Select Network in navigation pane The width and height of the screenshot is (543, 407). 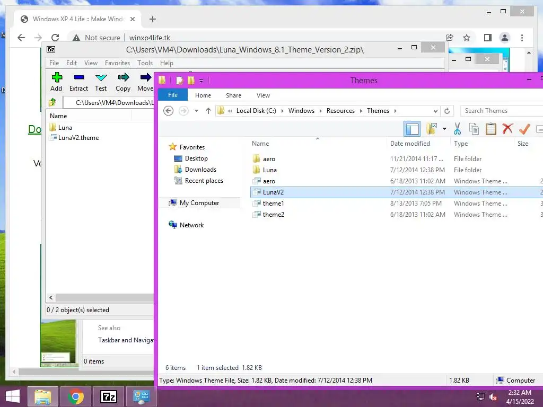coord(191,225)
